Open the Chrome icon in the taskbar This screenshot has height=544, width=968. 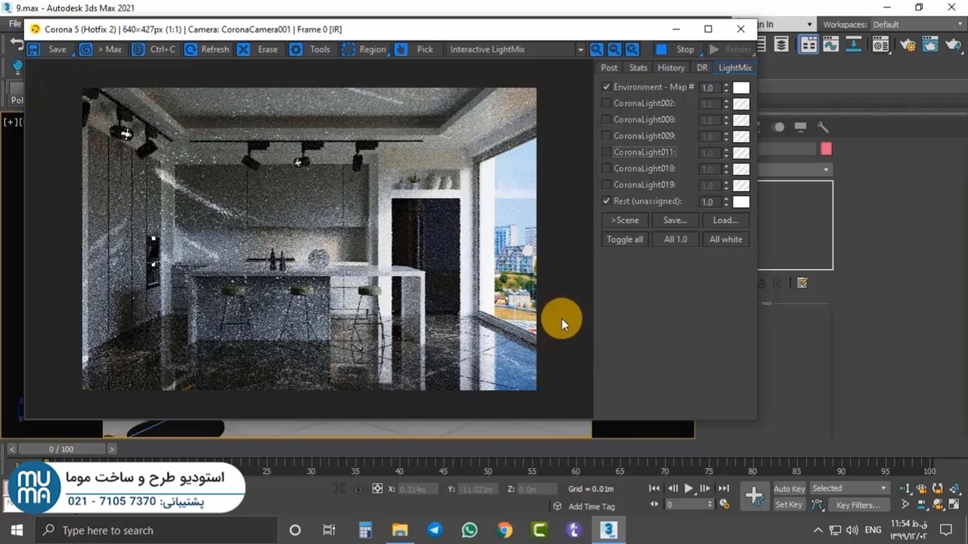pyautogui.click(x=504, y=530)
